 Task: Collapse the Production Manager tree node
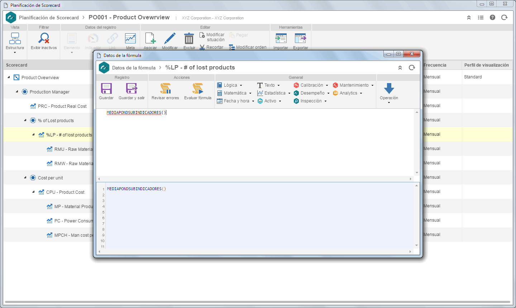[17, 92]
